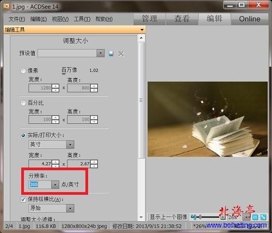Image resolution: width=272 pixels, height=233 pixels.
Task: Click the fit image to window icon
Action: pos(263,217)
